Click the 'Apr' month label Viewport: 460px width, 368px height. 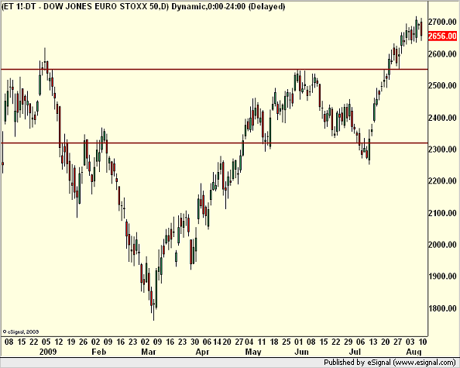pyautogui.click(x=202, y=352)
